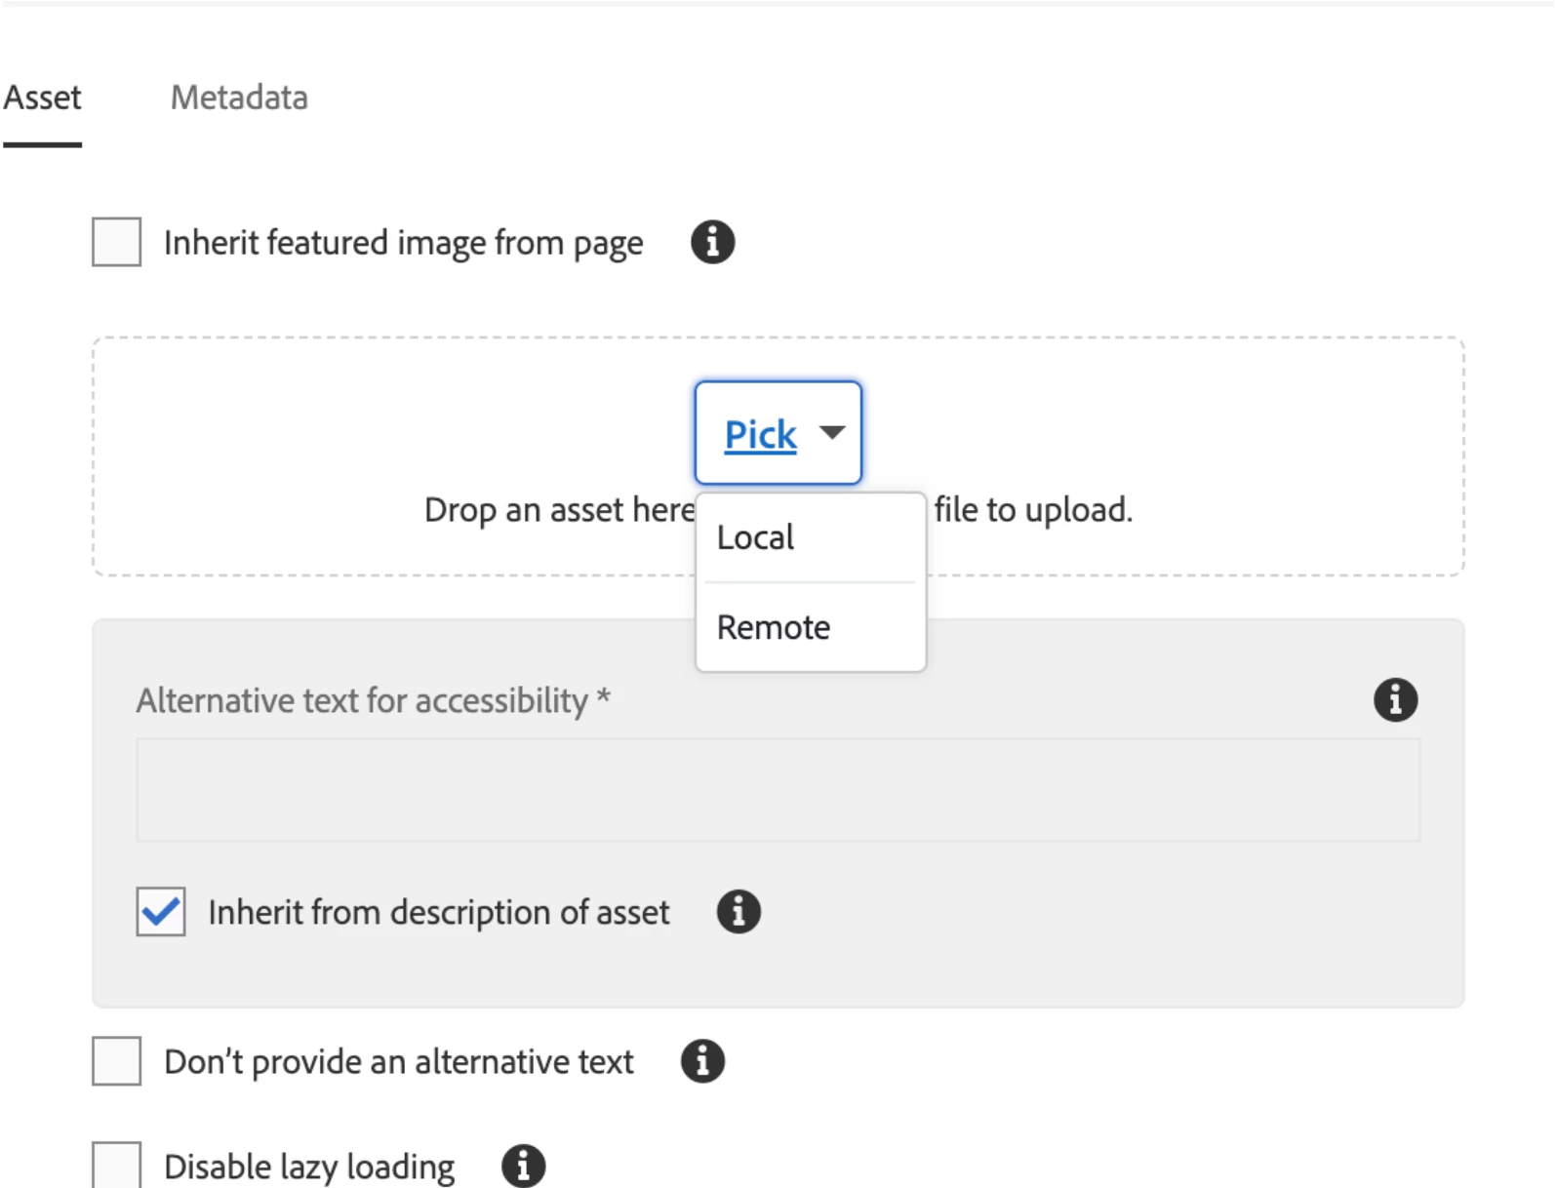Click the 'Inherit from description of asset' label
The image size is (1557, 1188).
[x=439, y=913]
